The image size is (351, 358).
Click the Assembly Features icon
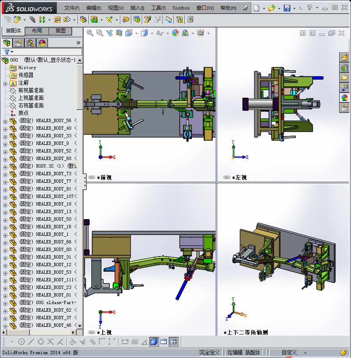click(94, 20)
